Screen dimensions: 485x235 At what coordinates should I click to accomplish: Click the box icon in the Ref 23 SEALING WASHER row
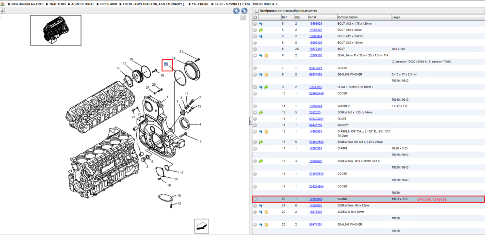pyautogui.click(x=266, y=224)
